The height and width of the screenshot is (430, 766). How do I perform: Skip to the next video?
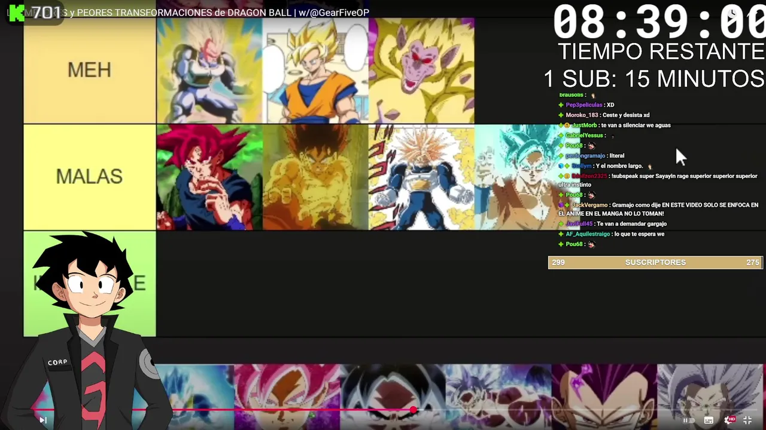(43, 420)
